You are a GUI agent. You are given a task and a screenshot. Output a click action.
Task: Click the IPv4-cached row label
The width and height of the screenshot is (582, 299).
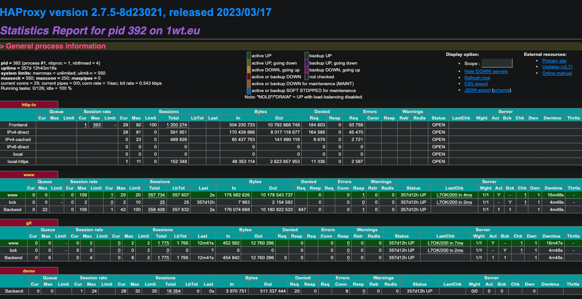pos(18,140)
